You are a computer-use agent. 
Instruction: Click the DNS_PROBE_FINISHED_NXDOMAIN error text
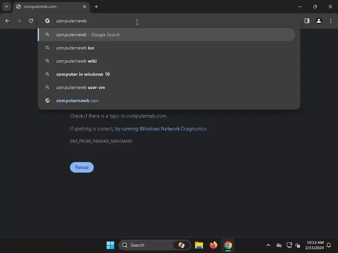tap(101, 141)
